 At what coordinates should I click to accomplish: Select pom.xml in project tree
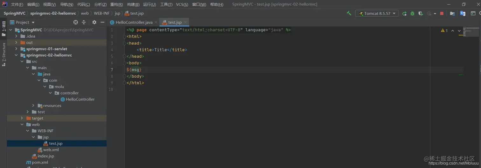pos(37,162)
